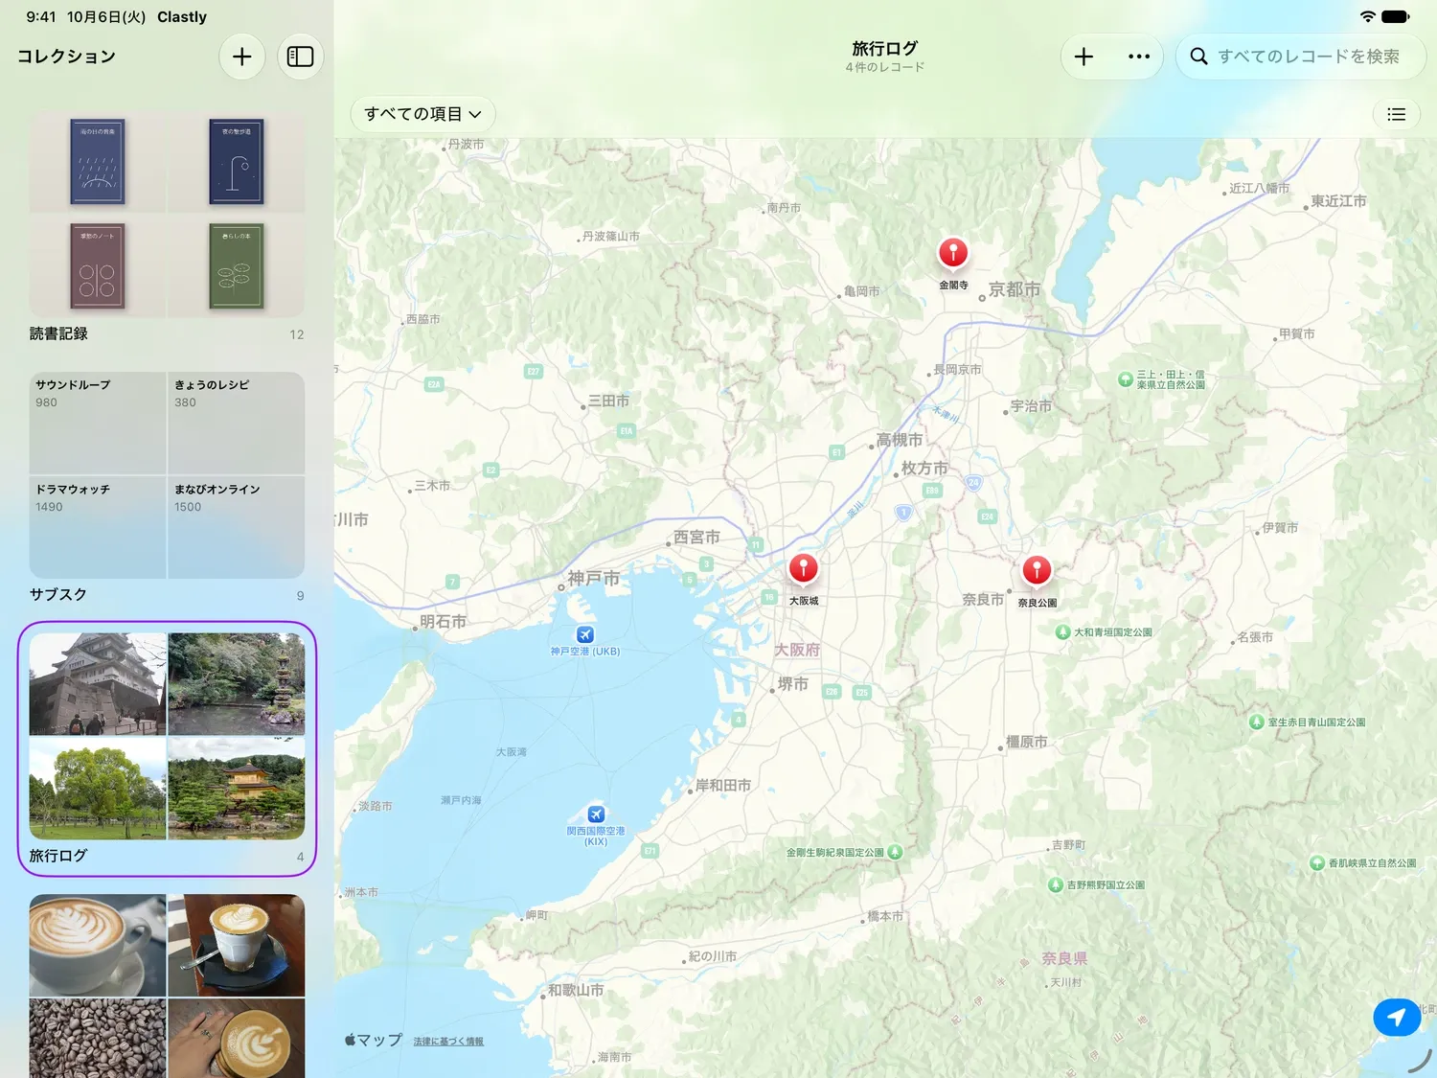Screen dimensions: 1437x1078
Task: Add a new collection with the plus button
Action: point(242,57)
